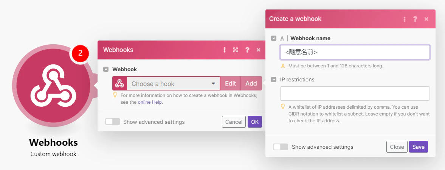Open three-dot menu in Create a webhook header
Image resolution: width=445 pixels, height=170 pixels.
point(405,19)
